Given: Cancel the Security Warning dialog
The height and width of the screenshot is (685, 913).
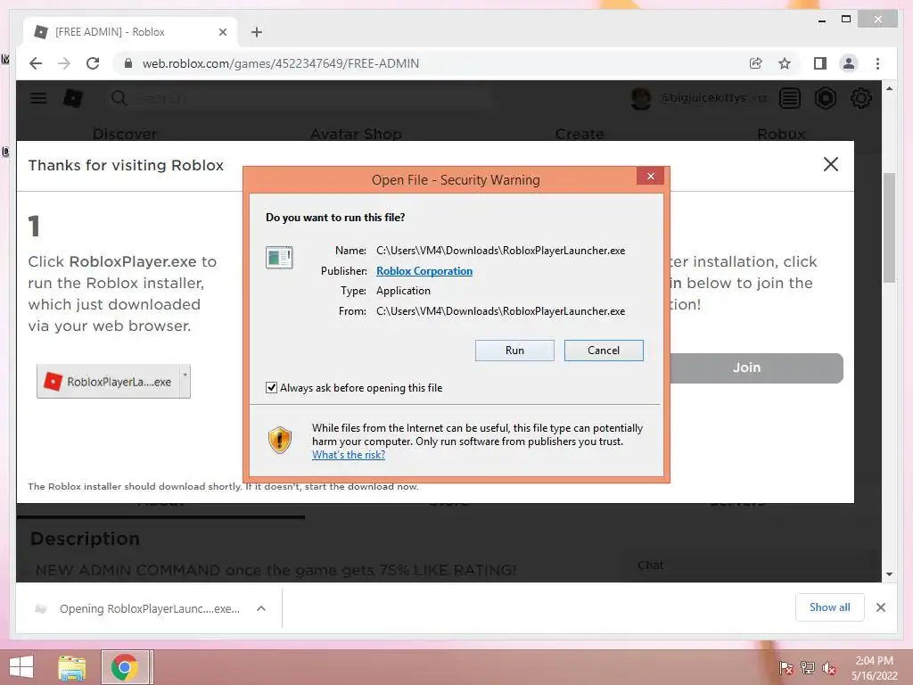Looking at the screenshot, I should (x=604, y=350).
